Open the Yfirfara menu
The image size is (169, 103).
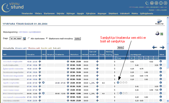[38, 14]
